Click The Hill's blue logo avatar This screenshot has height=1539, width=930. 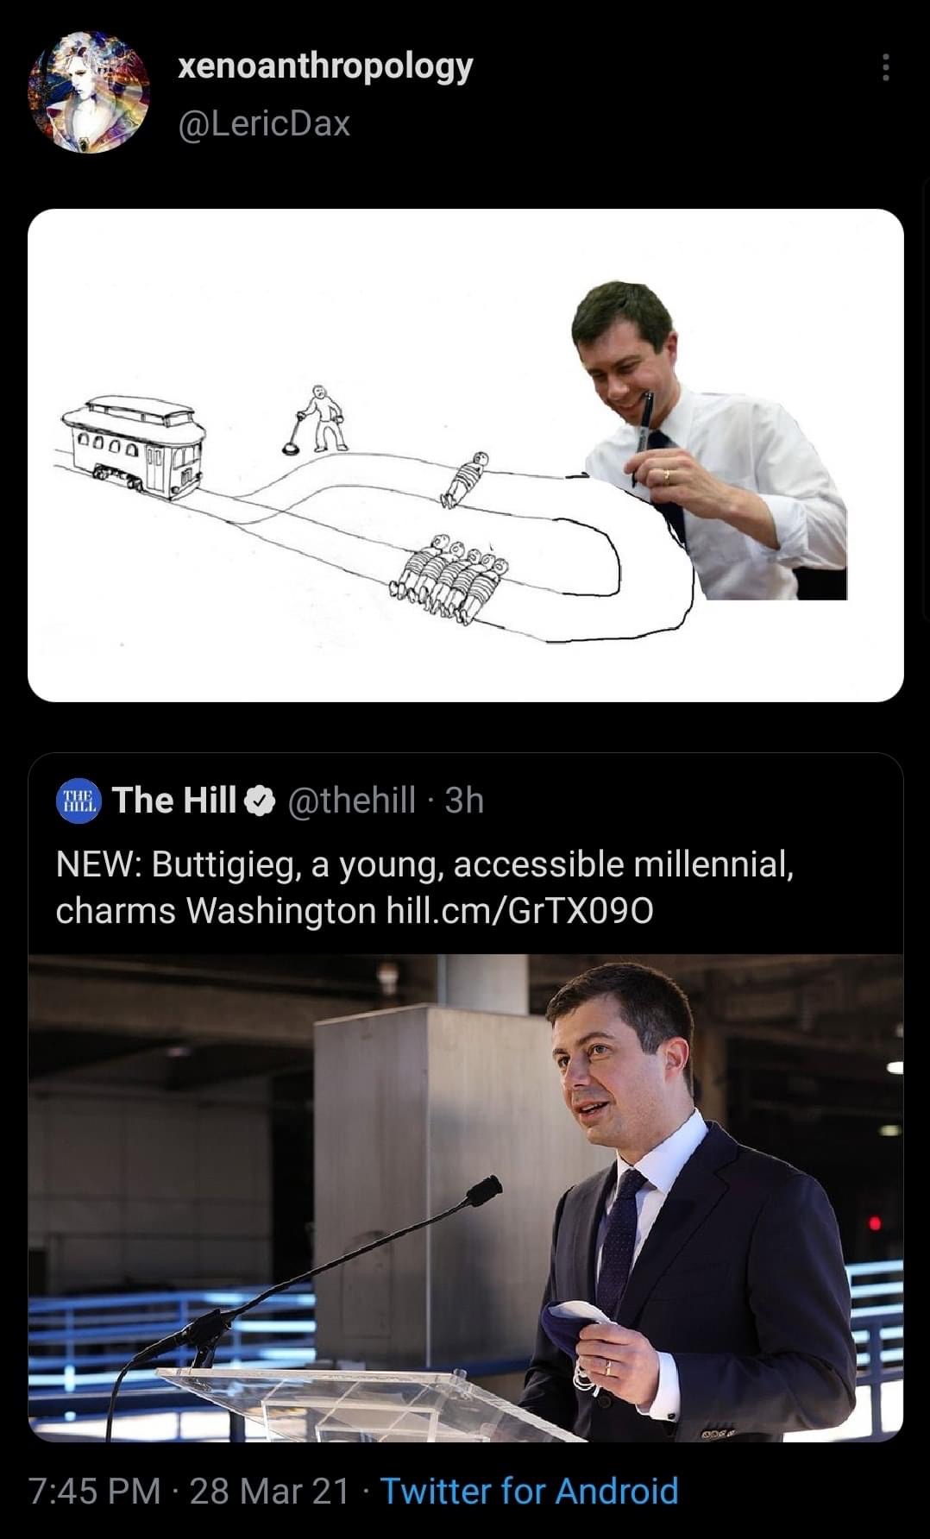[x=79, y=801]
